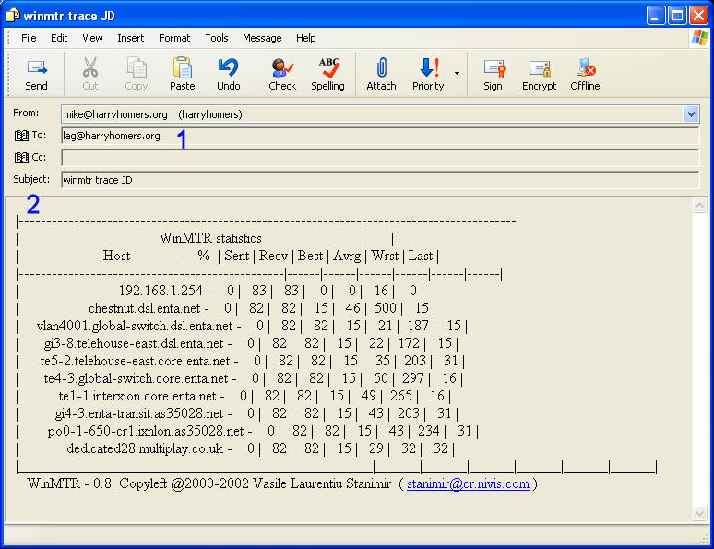The width and height of the screenshot is (714, 549).
Task: Click 'te4-3.global-switch.core.enta.net' host text
Action: [x=137, y=378]
